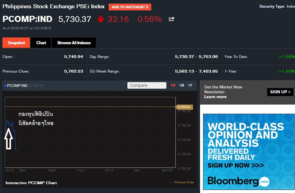Click the PCOMP:IND ticker heading
Image resolution: width=295 pixels, height=193 pixels.
coord(27,19)
